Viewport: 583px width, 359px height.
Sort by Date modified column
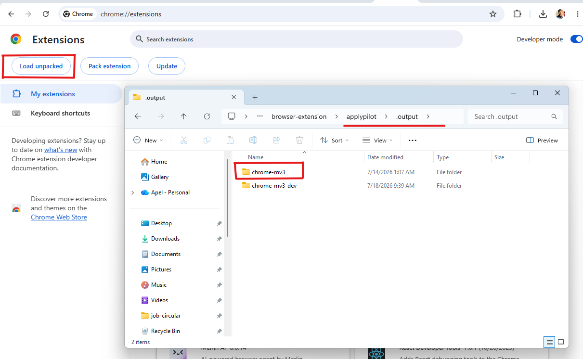tap(385, 157)
